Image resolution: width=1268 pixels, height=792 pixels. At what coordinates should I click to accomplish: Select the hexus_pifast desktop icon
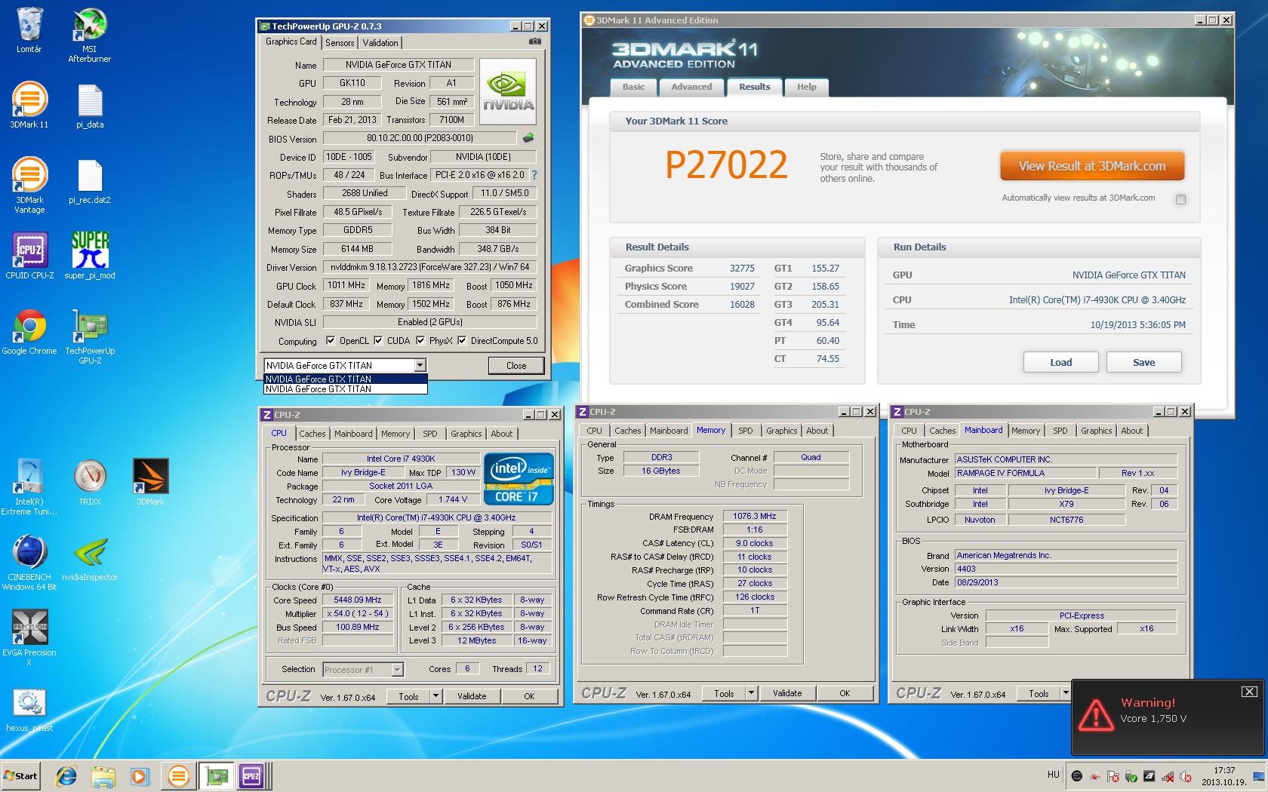point(29,711)
